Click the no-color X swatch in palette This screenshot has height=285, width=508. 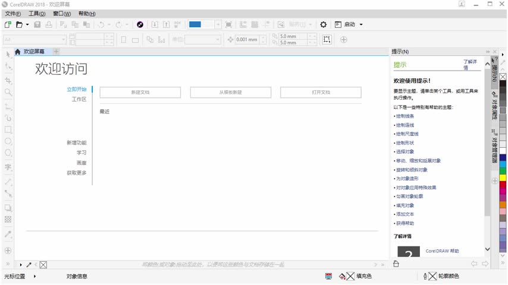coord(503,77)
